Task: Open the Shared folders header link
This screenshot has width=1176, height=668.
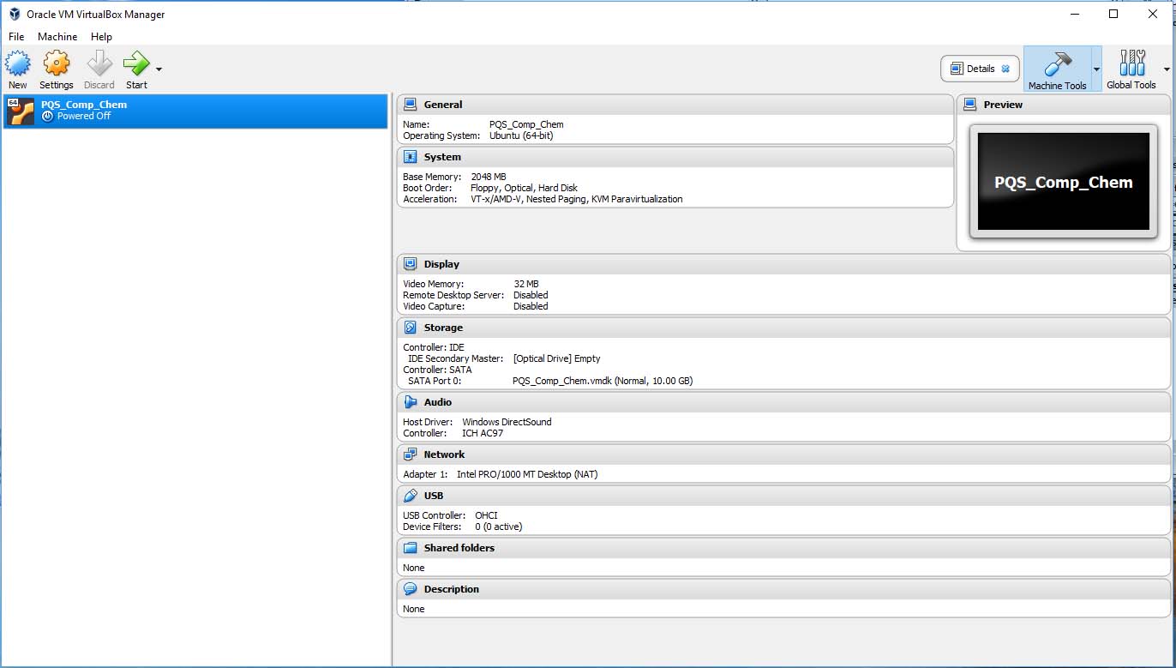Action: [459, 548]
